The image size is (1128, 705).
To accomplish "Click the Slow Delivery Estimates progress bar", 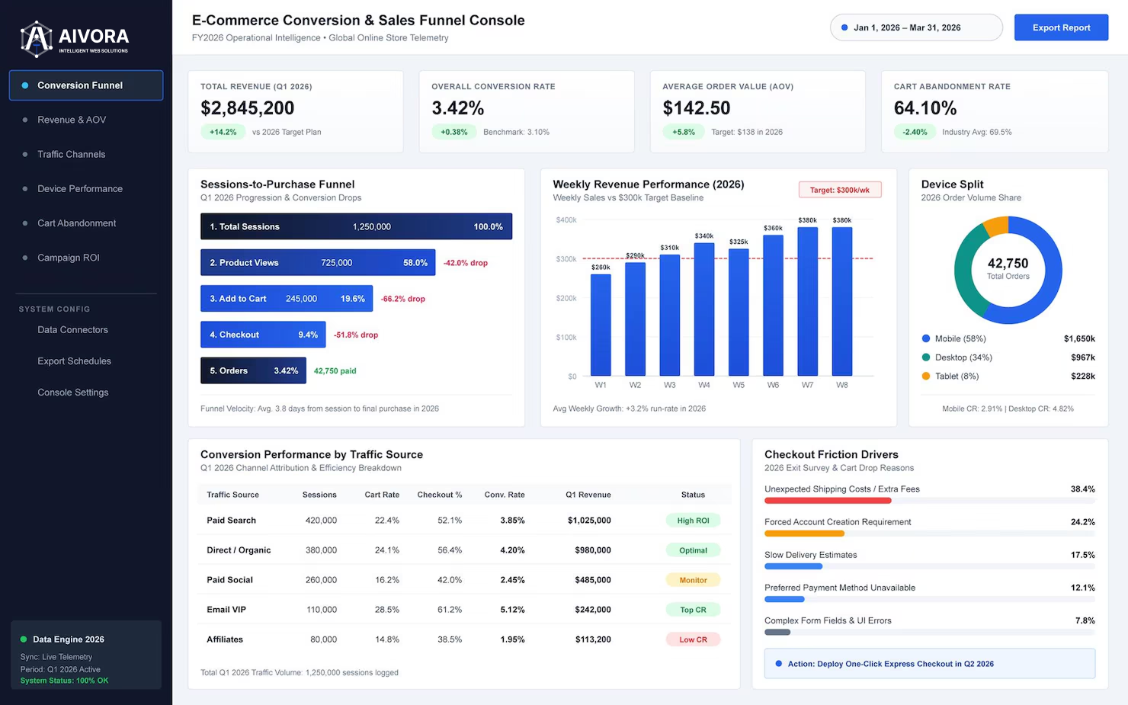I will pos(793,566).
